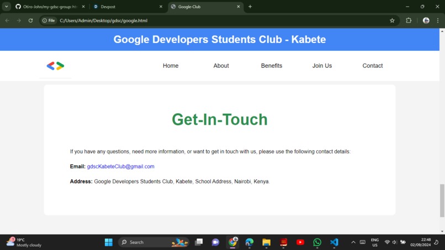Open Task View from the taskbar
This screenshot has height=250, width=445.
click(x=199, y=242)
